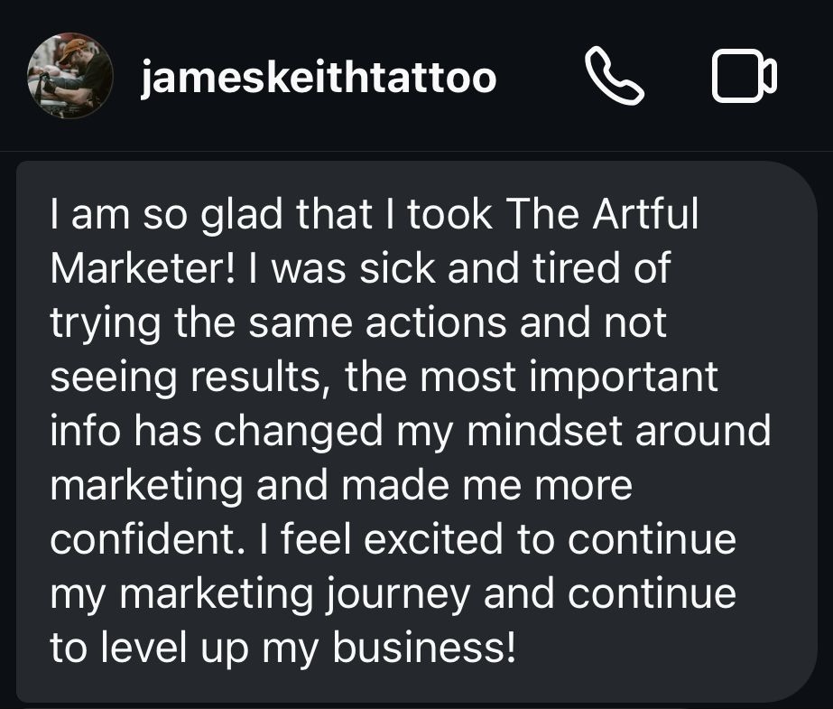Tap the video camera icon
This screenshot has height=709, width=833.
[x=744, y=78]
